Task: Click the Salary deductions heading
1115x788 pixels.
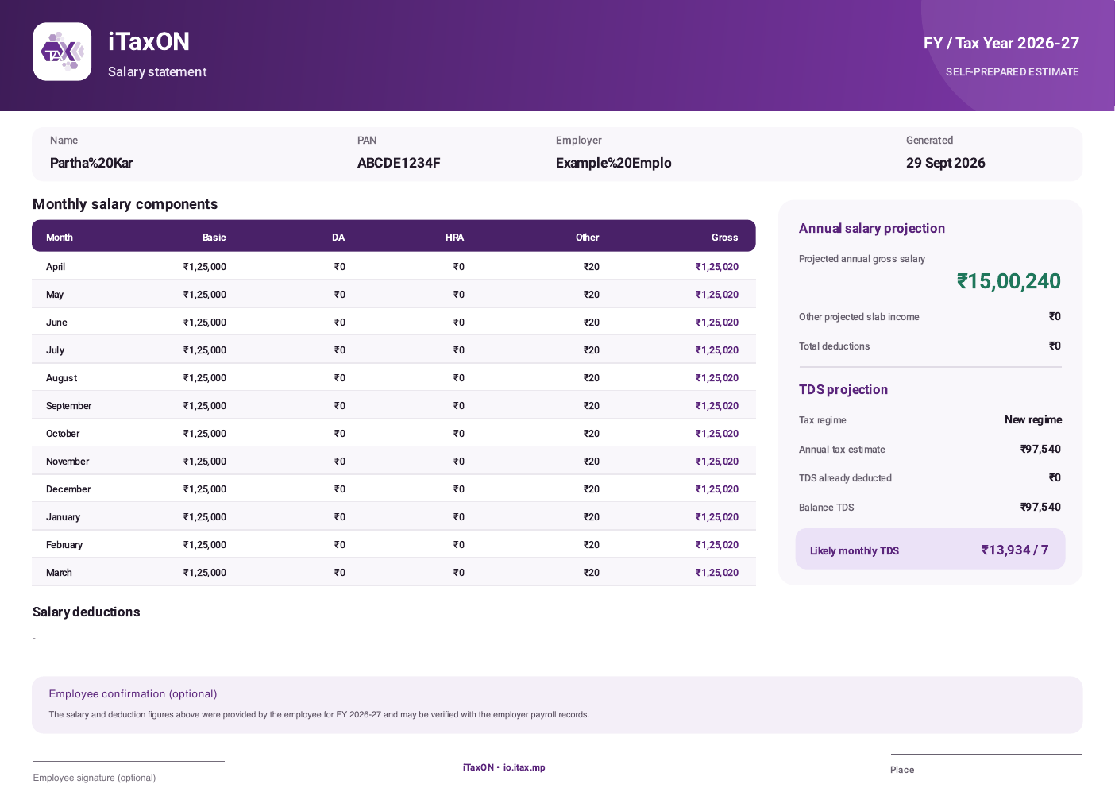Action: point(87,612)
